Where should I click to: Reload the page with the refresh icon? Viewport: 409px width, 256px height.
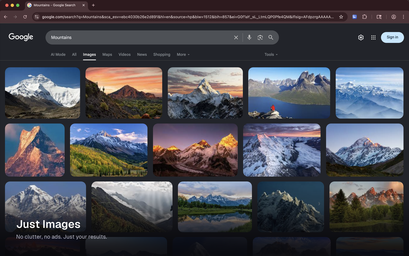coord(25,17)
